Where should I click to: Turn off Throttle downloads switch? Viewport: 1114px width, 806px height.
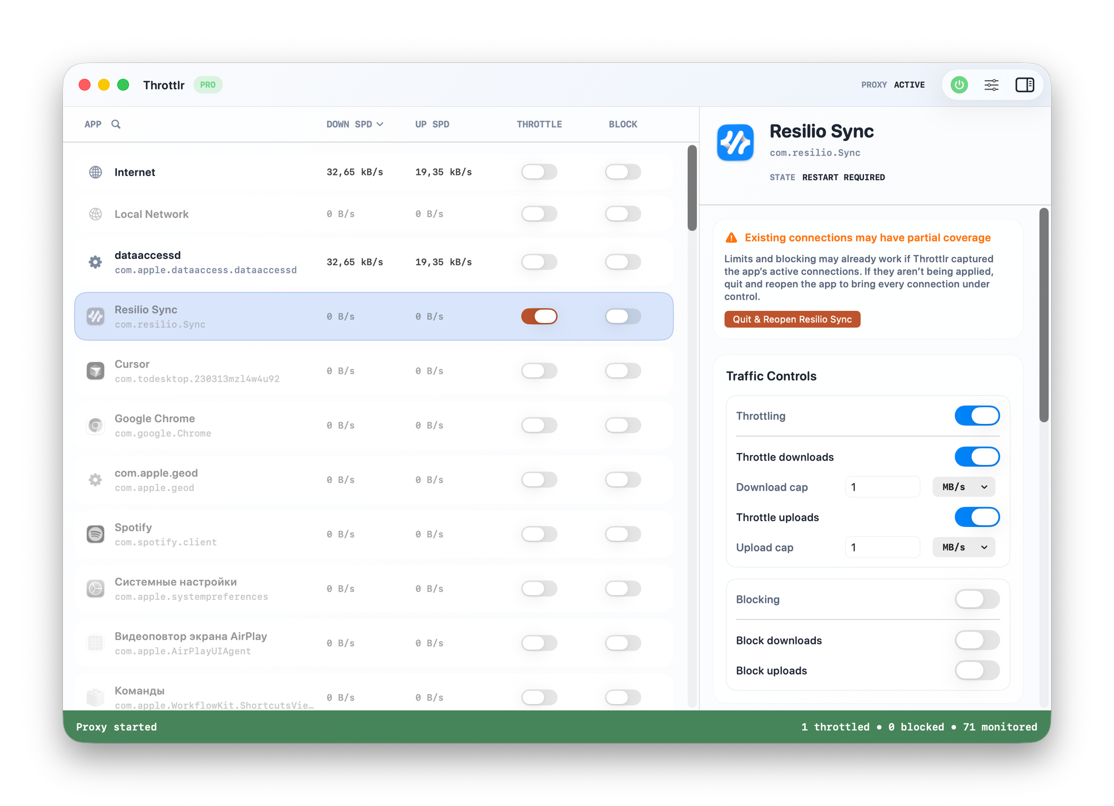(x=977, y=457)
